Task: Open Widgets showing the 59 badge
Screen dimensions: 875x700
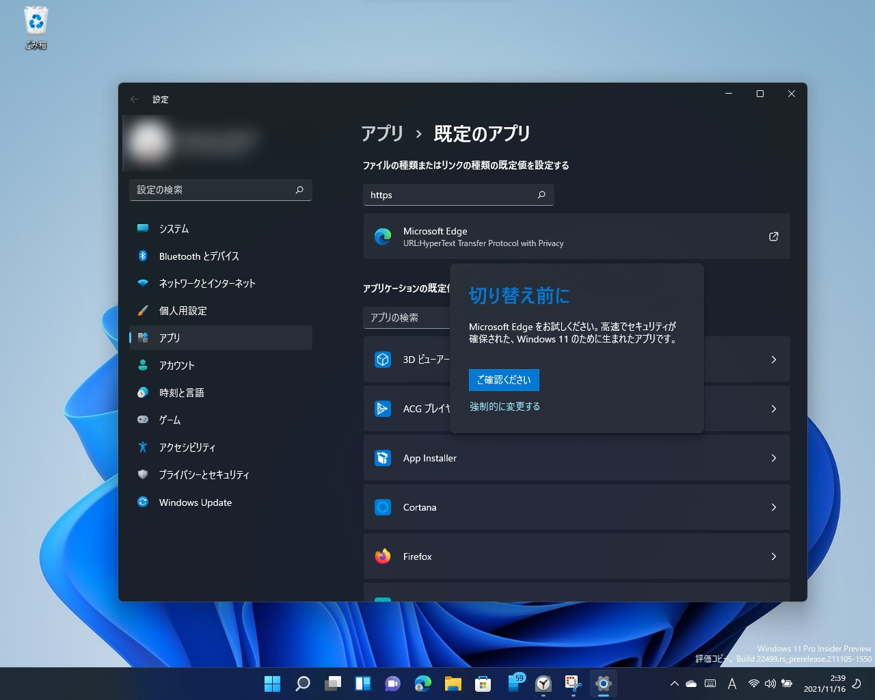Action: (513, 683)
